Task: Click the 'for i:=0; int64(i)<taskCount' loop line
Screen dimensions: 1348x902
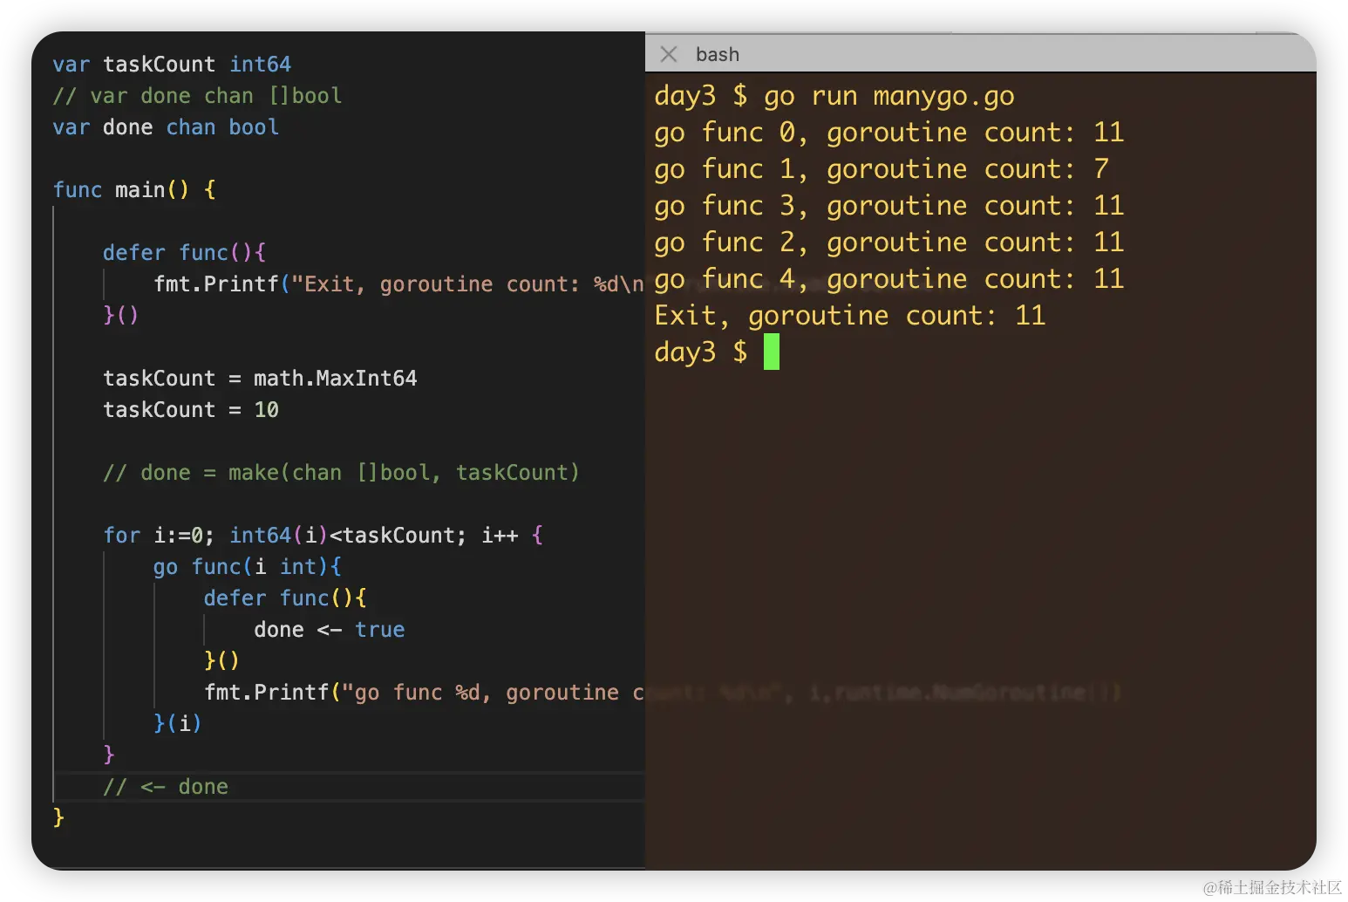Action: pyautogui.click(x=323, y=536)
